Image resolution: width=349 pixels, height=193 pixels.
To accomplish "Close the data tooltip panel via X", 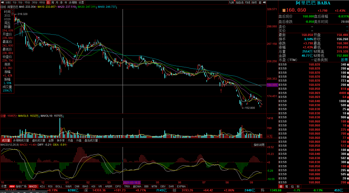I will coord(13,10).
